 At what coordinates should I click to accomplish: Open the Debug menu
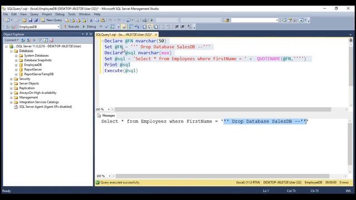tap(60, 14)
